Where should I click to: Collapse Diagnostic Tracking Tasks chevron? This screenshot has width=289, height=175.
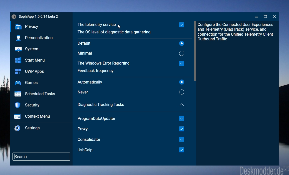[x=182, y=105]
